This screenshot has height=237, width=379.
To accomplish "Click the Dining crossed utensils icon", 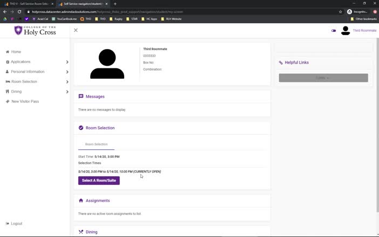I will [x=81, y=232].
